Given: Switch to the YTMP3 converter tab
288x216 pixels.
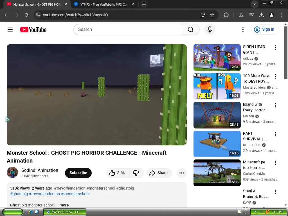Looking at the screenshot, I should point(104,4).
